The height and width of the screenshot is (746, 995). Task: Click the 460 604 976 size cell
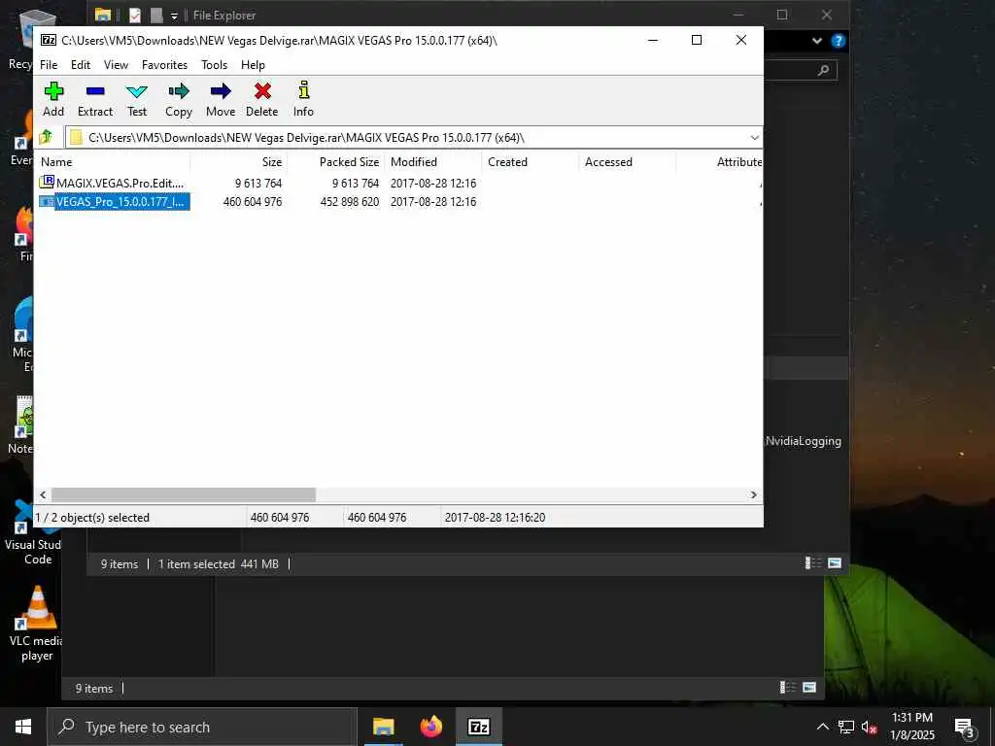(253, 202)
